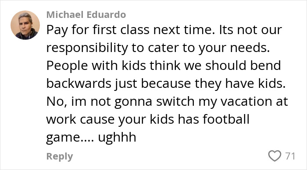Reply to Michael Eduardo's comment

click(x=60, y=156)
